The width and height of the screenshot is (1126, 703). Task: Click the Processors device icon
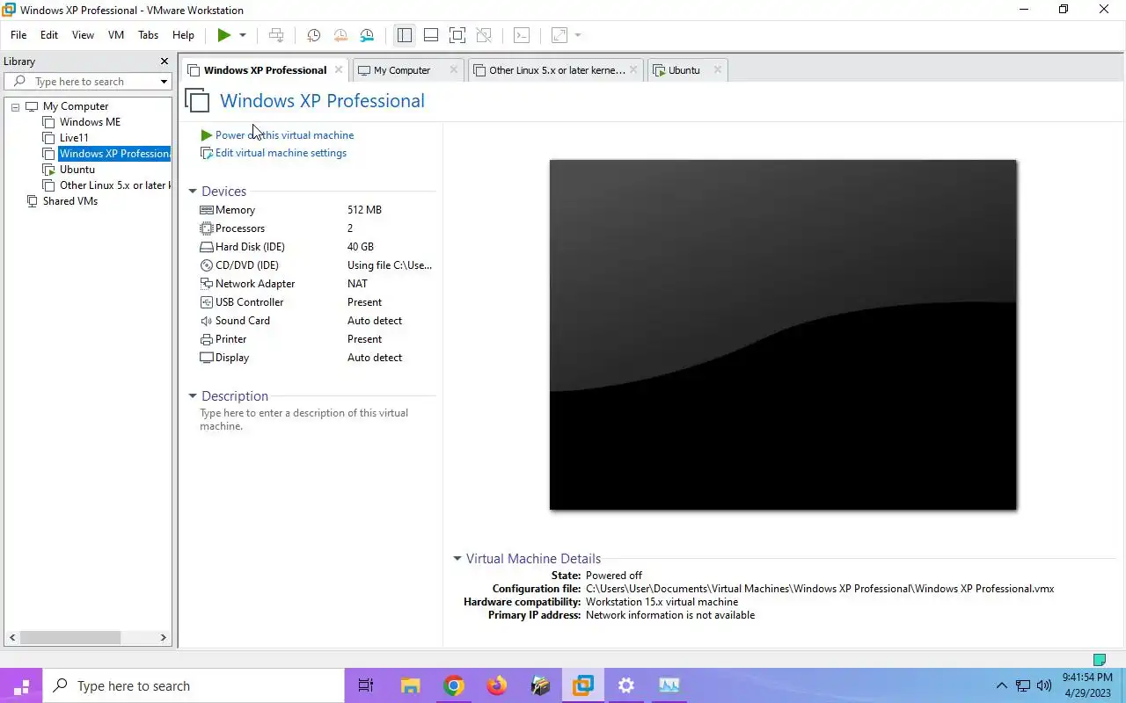coord(207,228)
